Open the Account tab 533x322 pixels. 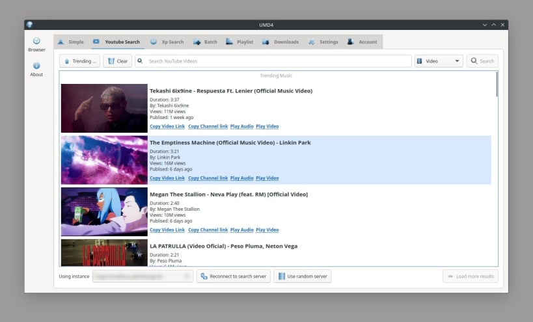tap(362, 42)
